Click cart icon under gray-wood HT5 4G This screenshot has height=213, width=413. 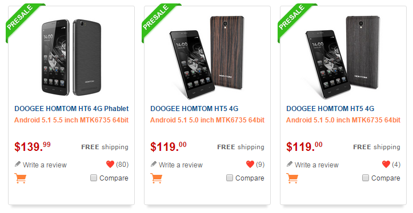(x=292, y=178)
